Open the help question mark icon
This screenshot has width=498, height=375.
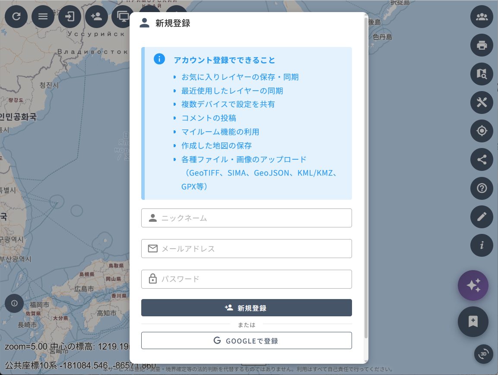pos(481,188)
